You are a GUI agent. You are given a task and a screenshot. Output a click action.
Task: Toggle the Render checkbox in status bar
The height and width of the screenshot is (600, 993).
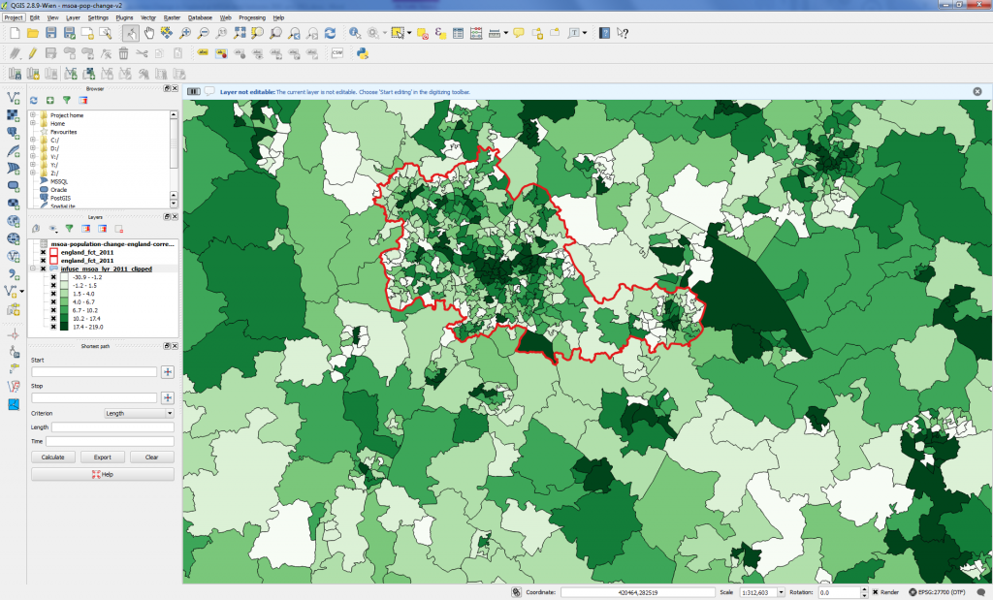pos(876,592)
